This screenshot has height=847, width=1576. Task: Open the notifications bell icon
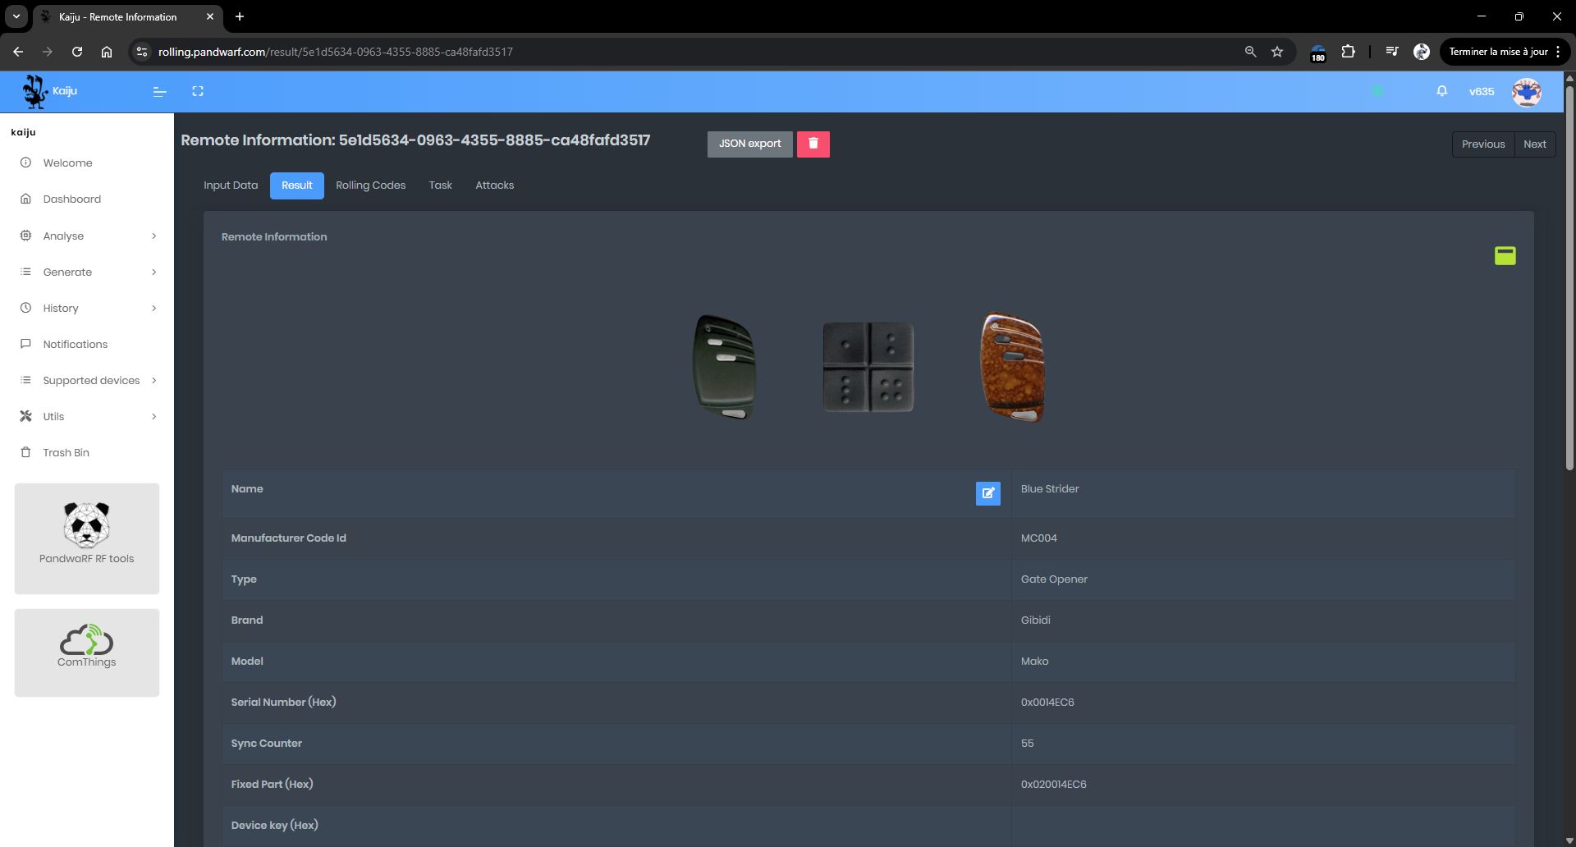[1441, 91]
